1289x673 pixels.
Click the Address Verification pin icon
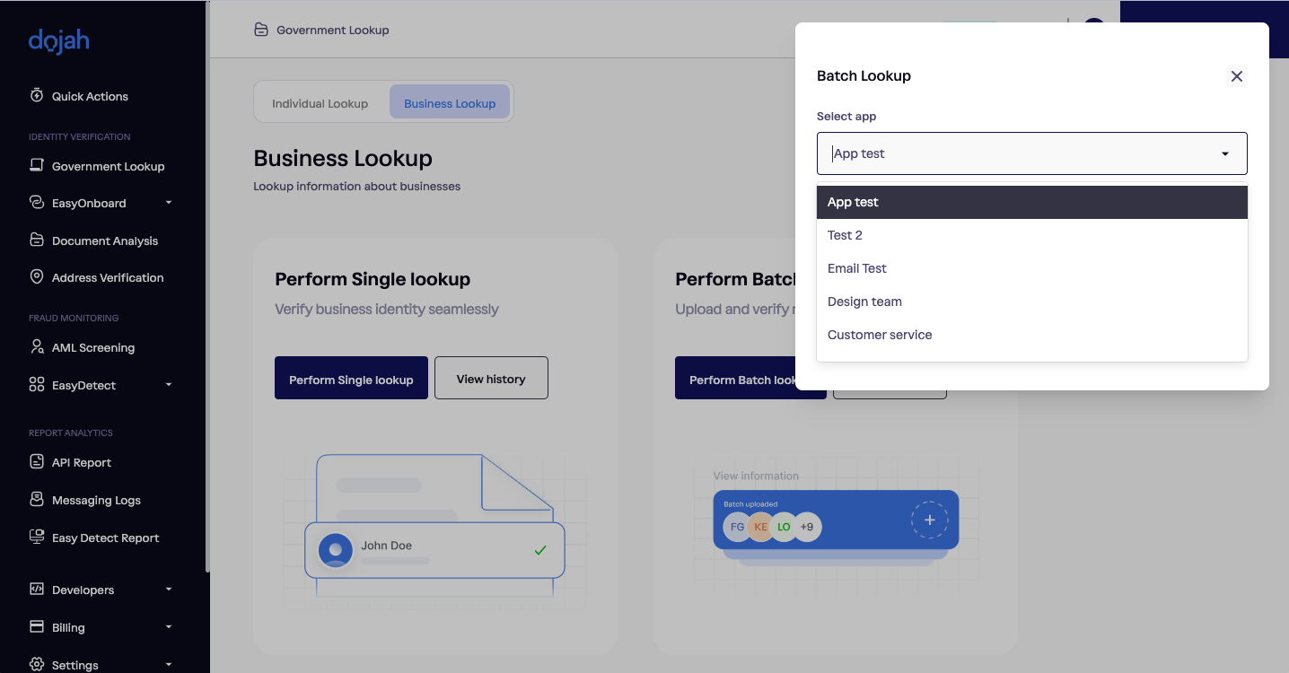point(37,276)
